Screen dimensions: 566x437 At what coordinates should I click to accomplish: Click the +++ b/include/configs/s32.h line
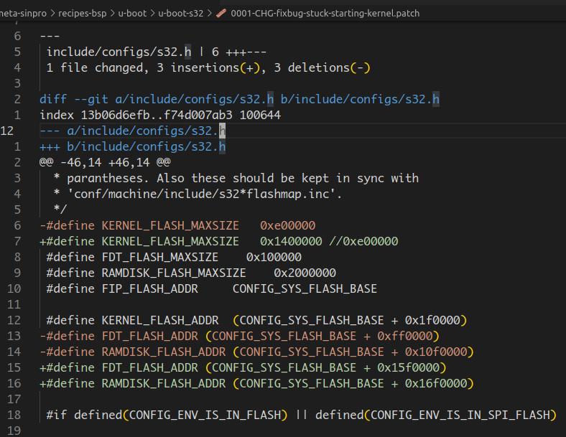(133, 146)
